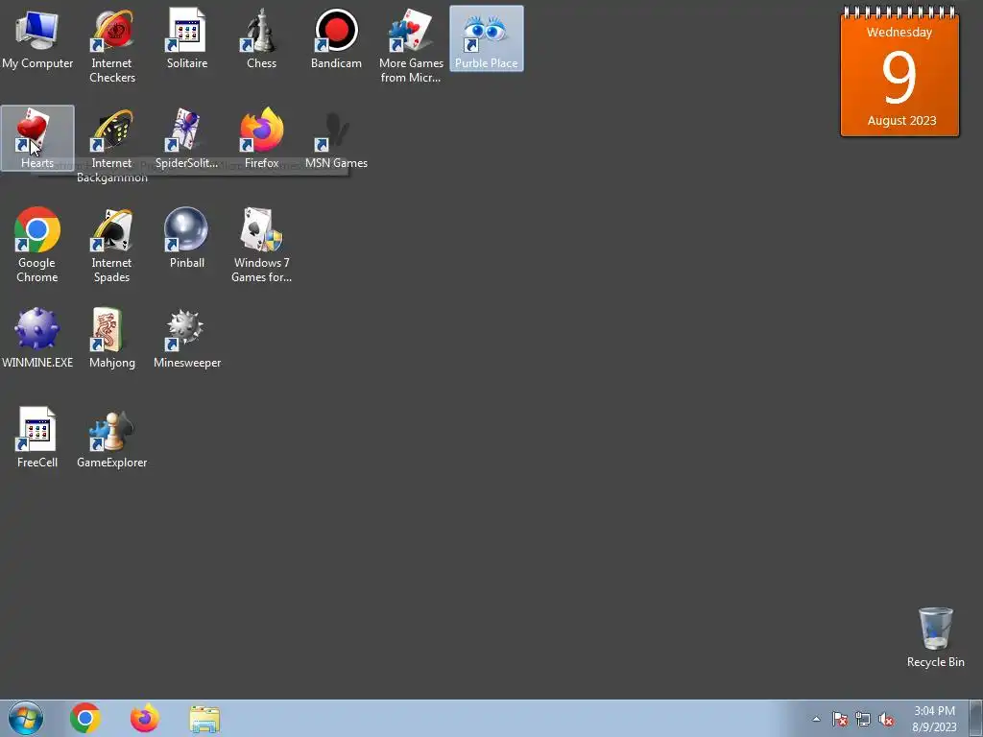Select the Internet Spades shortcut

pos(112,246)
